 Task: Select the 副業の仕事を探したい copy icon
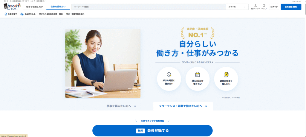pyautogui.click(x=226, y=74)
